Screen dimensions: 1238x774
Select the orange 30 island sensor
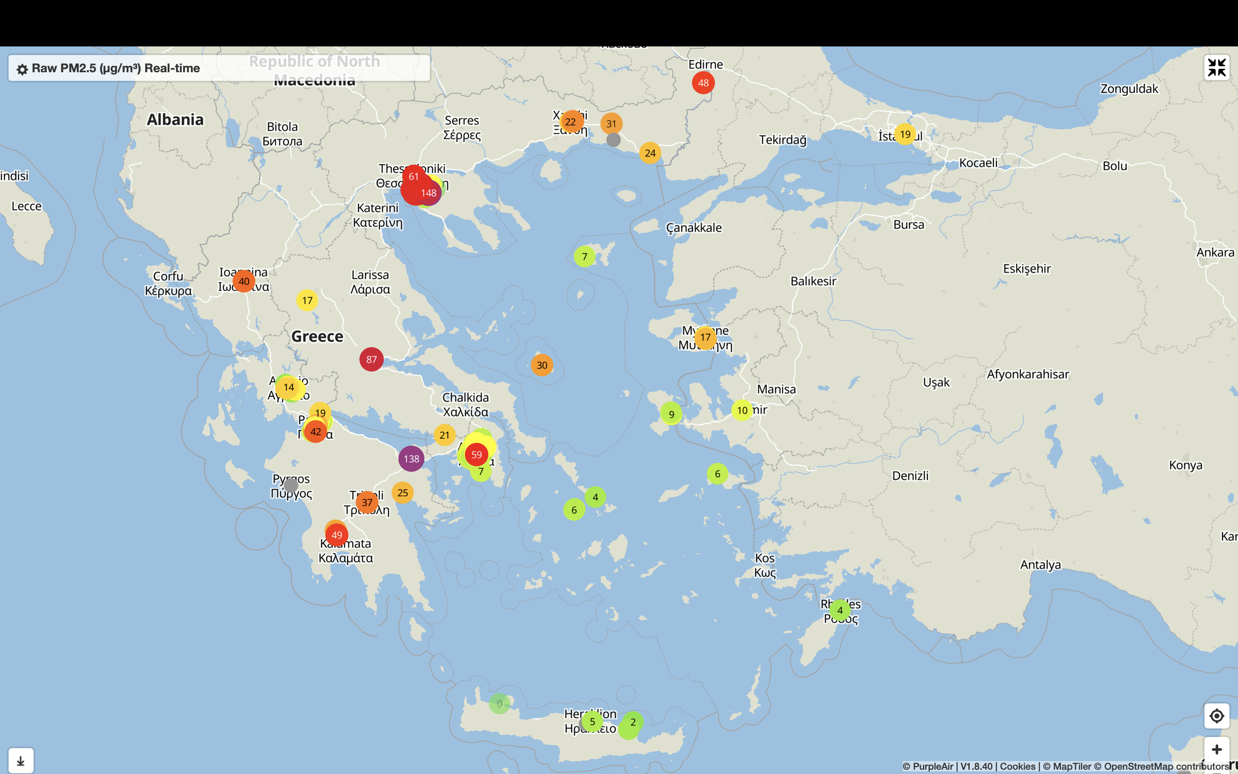(542, 365)
